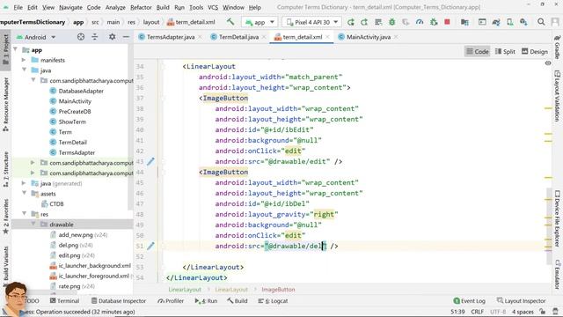Screen dimensions: 563x317
Task: Toggle the Resource Manager side panel
Action: pyautogui.click(x=6, y=104)
